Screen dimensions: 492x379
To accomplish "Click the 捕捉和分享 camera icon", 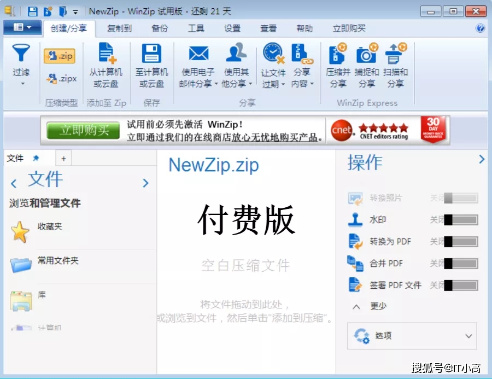I will [367, 66].
